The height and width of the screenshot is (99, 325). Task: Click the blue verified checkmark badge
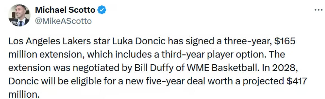point(102,10)
